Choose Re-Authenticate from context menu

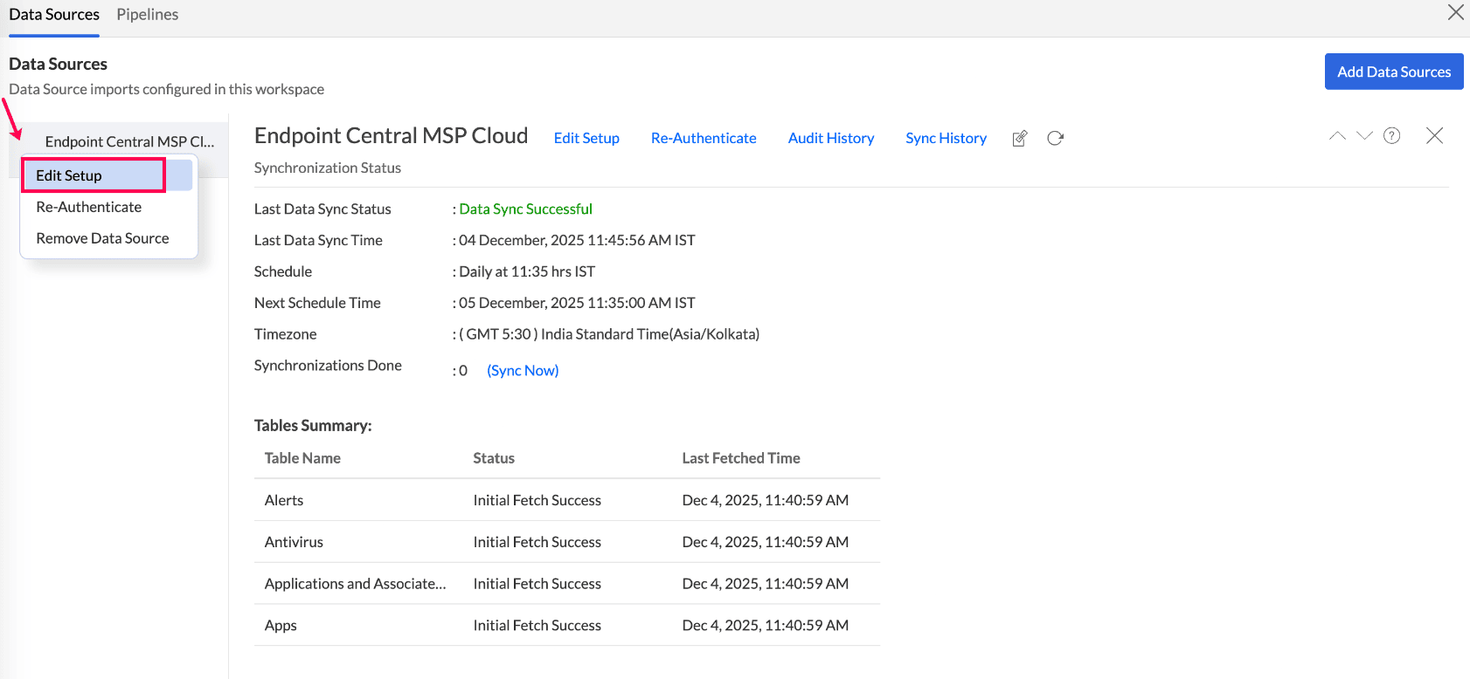(x=88, y=207)
